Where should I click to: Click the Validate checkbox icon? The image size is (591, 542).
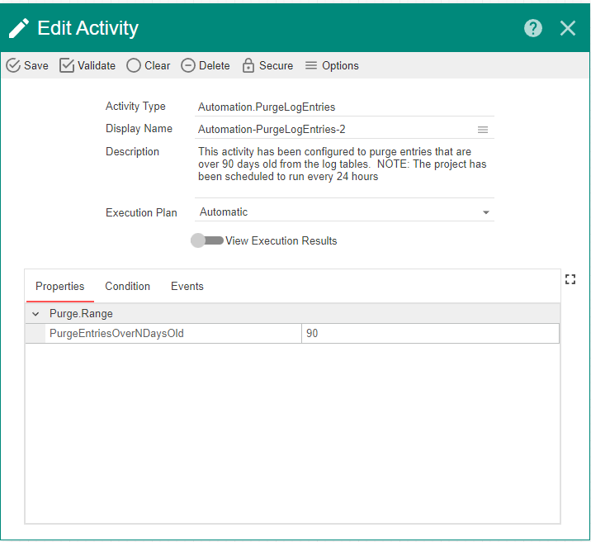pos(67,66)
